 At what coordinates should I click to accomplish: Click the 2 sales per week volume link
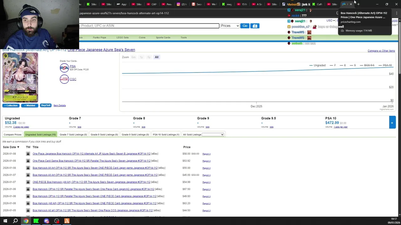coord(21,127)
